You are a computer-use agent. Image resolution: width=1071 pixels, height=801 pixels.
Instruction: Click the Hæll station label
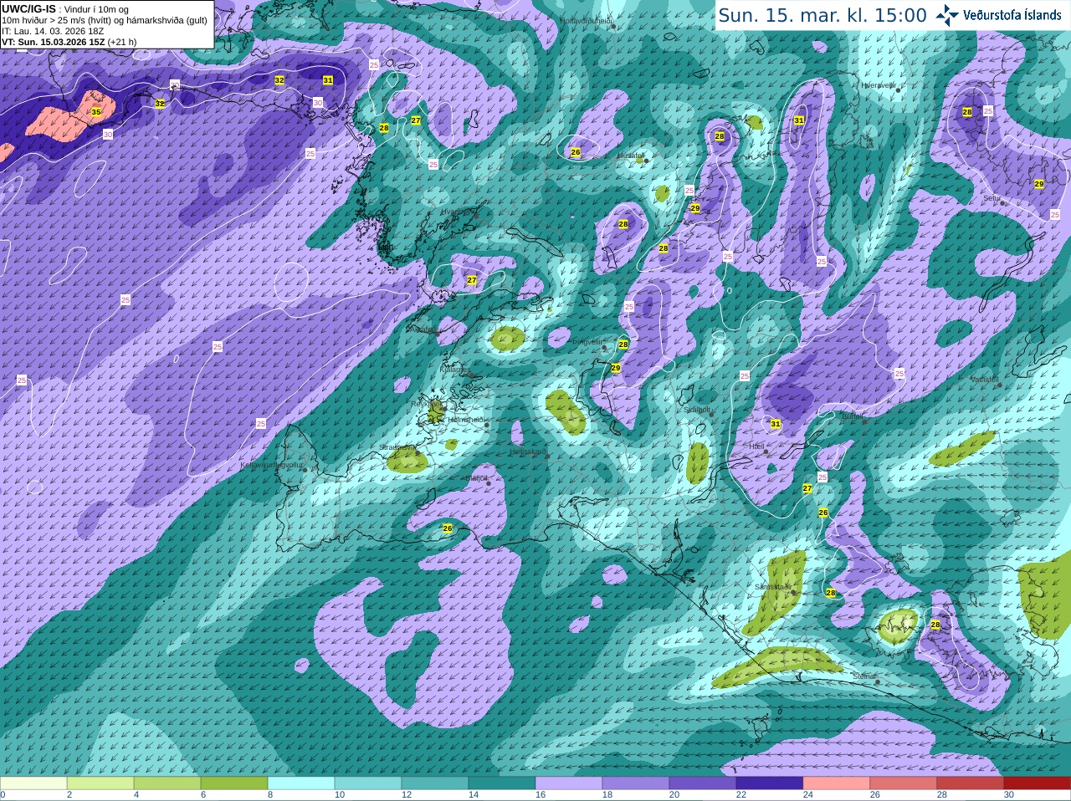[x=757, y=446]
